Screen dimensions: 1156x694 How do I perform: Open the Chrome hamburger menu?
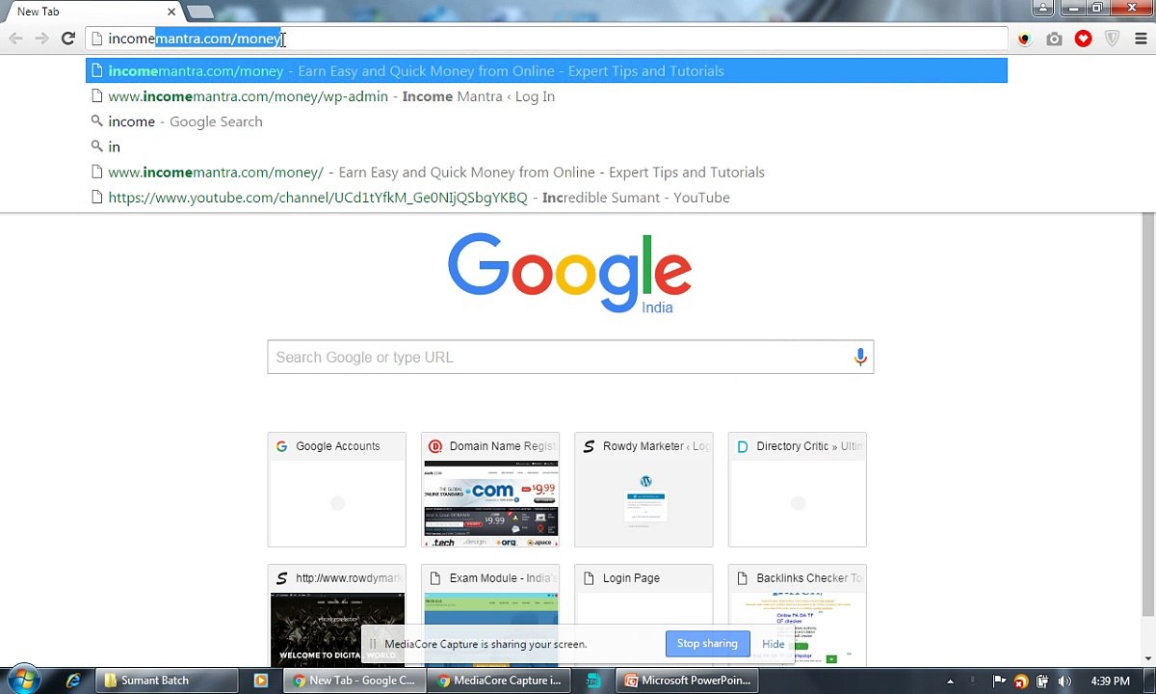(1141, 39)
